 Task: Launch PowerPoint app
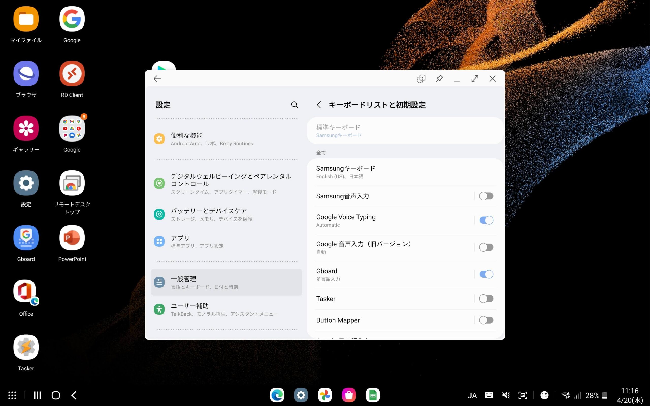[x=72, y=238]
